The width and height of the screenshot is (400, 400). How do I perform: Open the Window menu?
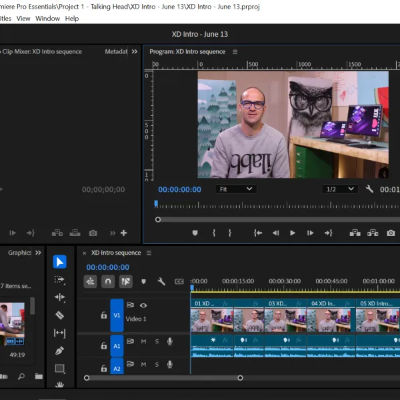point(47,19)
